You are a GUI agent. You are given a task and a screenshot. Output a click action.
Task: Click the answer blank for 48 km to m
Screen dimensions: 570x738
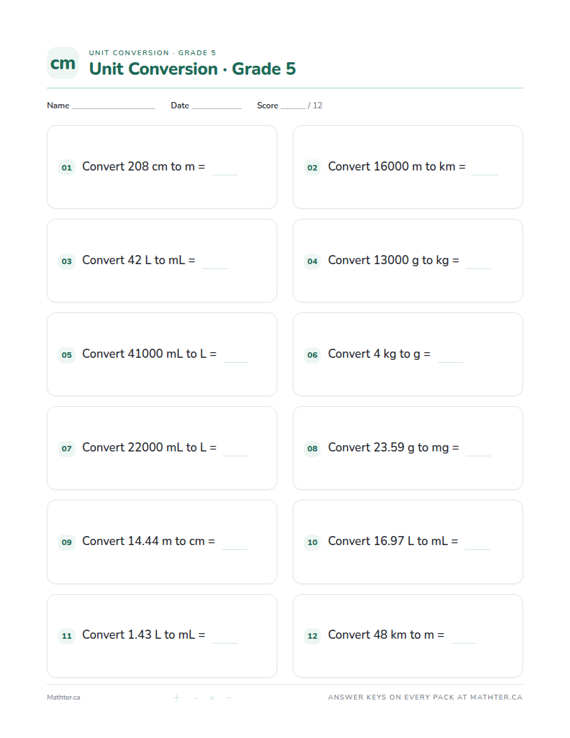tap(464, 637)
